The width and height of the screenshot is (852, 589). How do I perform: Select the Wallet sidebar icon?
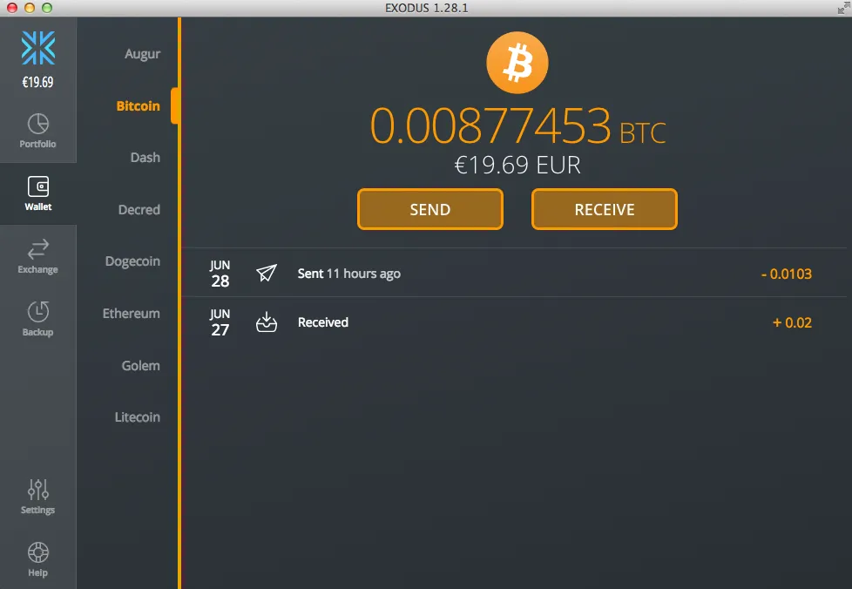coord(38,186)
